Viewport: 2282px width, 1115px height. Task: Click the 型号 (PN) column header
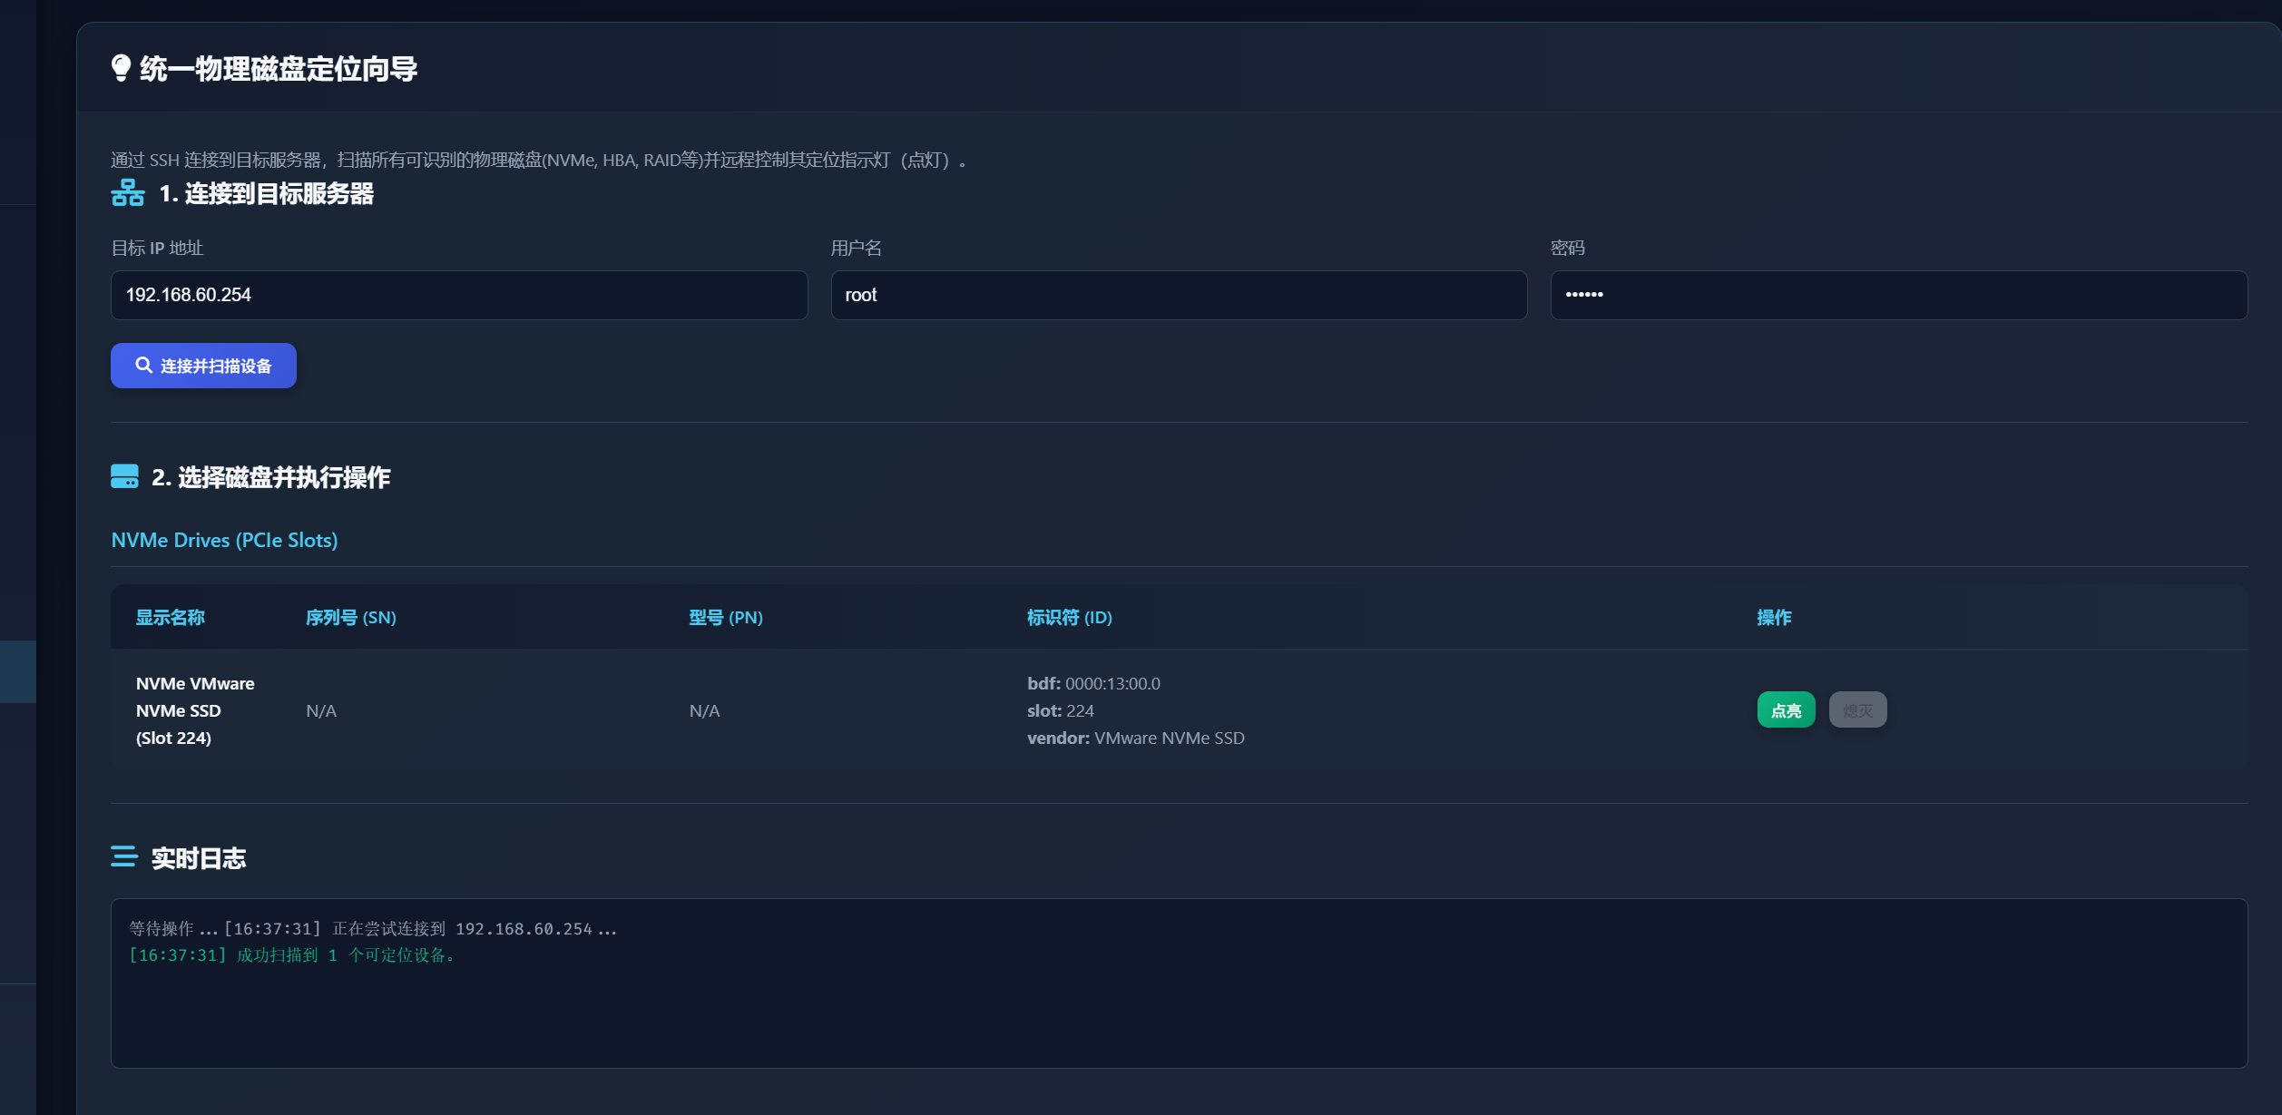(725, 618)
